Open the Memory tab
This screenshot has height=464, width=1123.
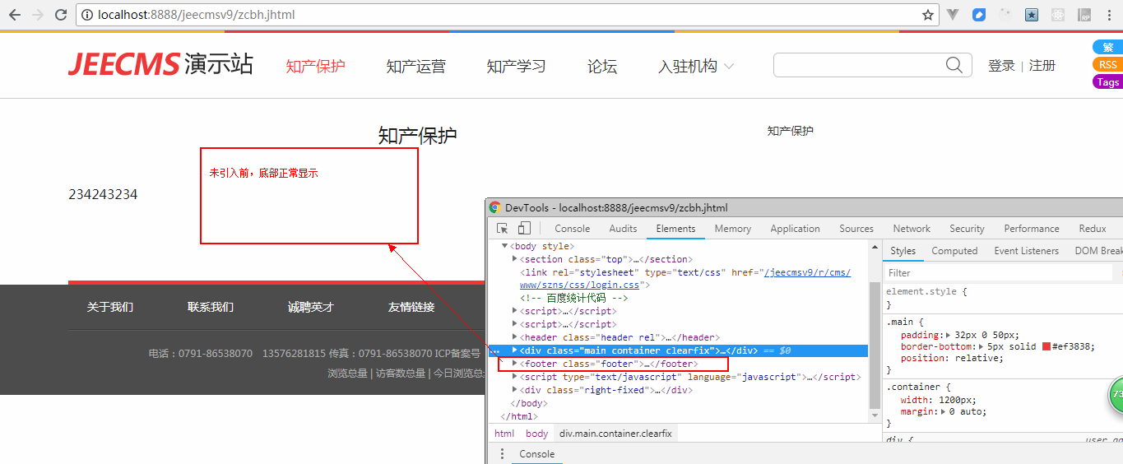(x=732, y=229)
